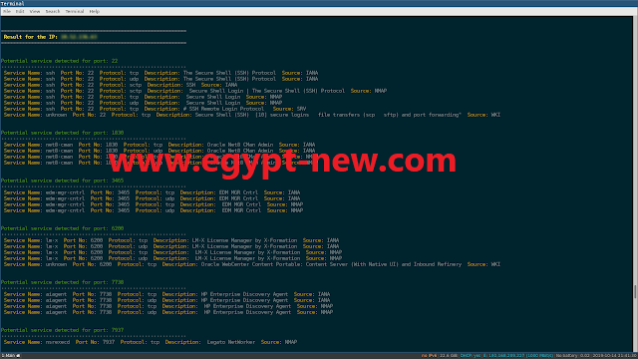
Task: Click the aiagent udp row with source NMAP
Action: [168, 312]
